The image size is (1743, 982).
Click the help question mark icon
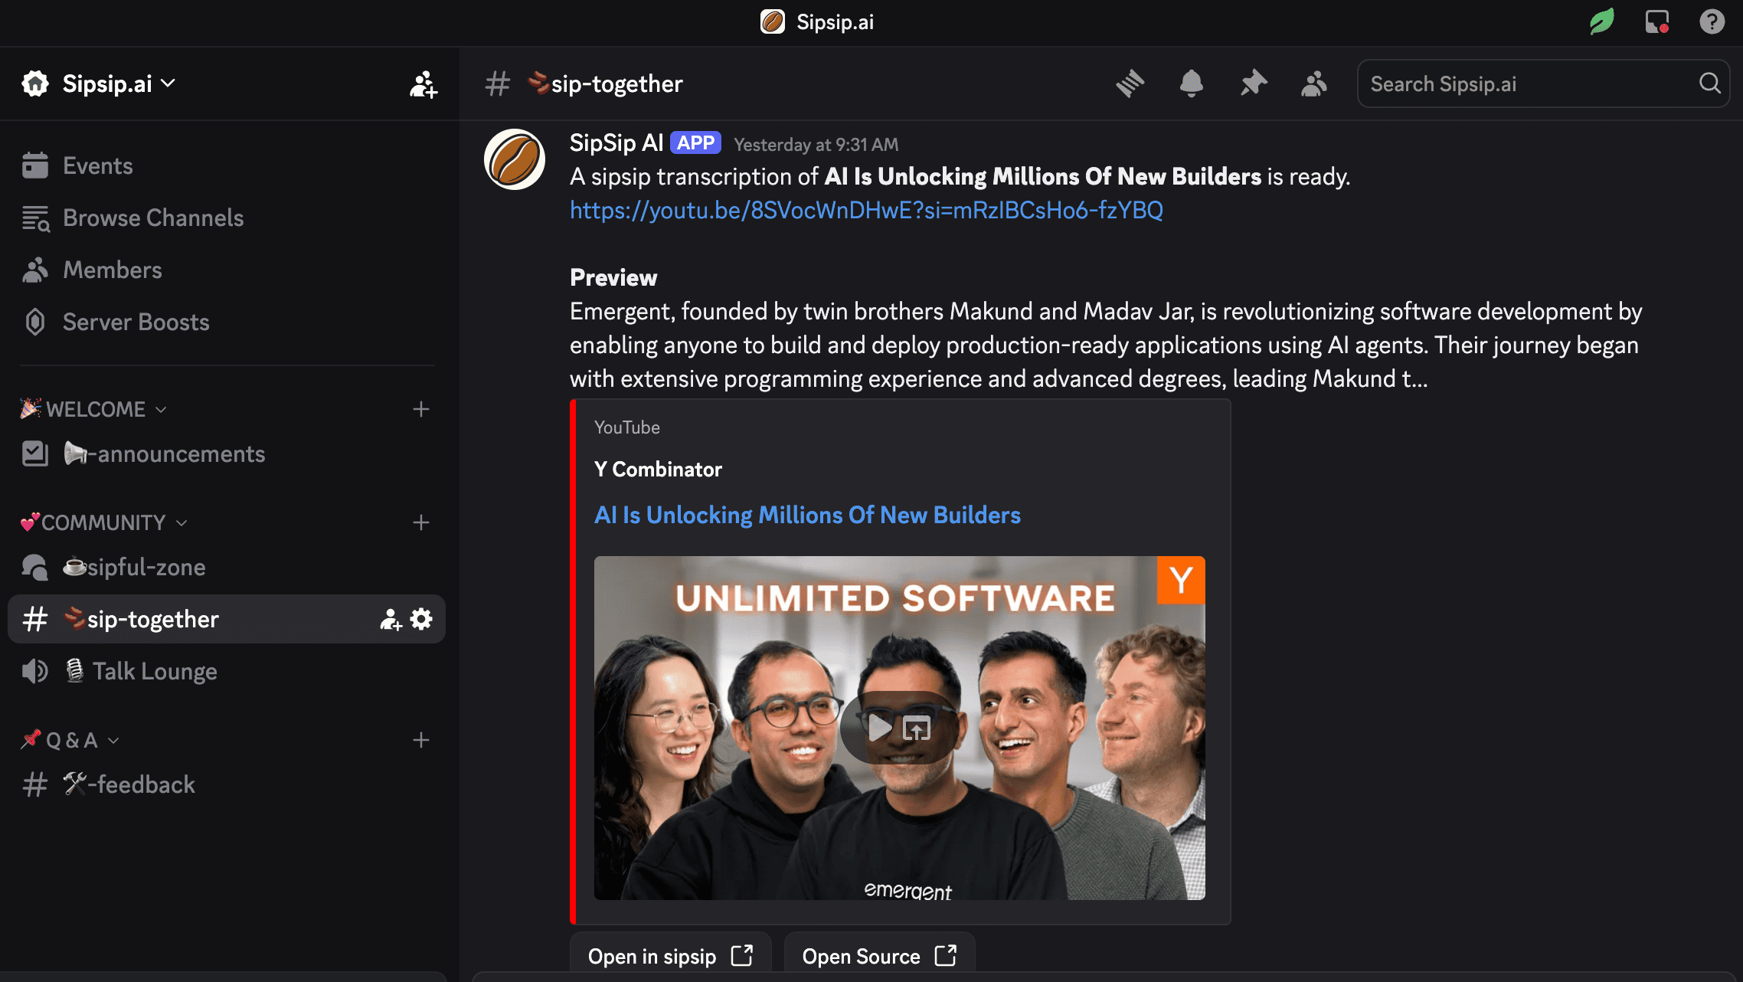1712,21
